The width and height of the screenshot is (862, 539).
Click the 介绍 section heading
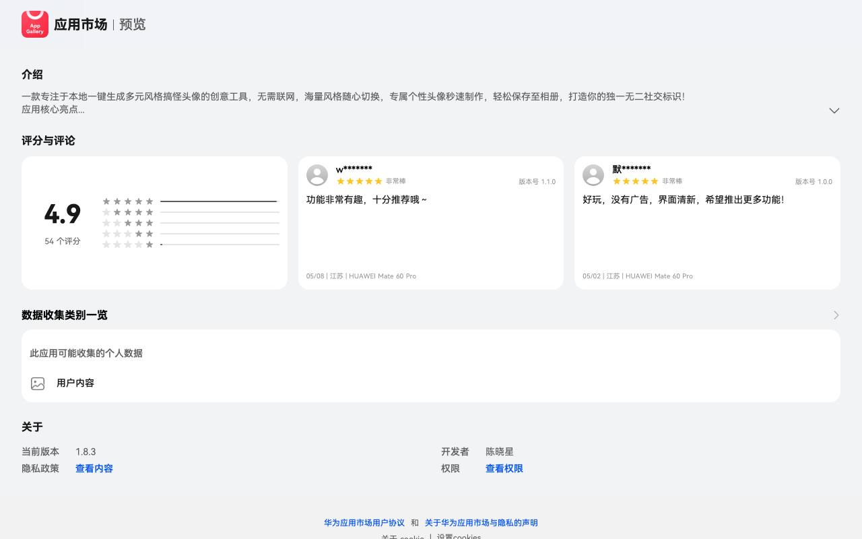click(x=32, y=75)
